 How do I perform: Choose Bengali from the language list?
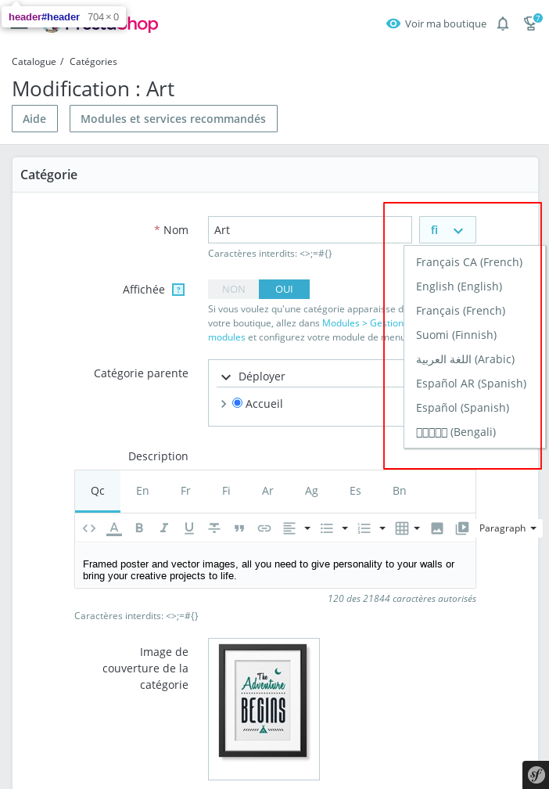tap(456, 432)
